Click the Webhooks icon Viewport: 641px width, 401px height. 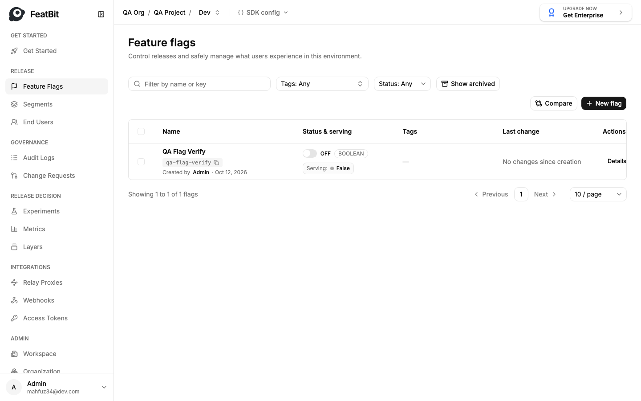(x=14, y=300)
